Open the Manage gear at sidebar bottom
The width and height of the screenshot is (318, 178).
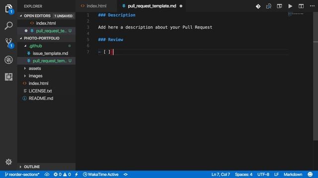click(x=8, y=162)
